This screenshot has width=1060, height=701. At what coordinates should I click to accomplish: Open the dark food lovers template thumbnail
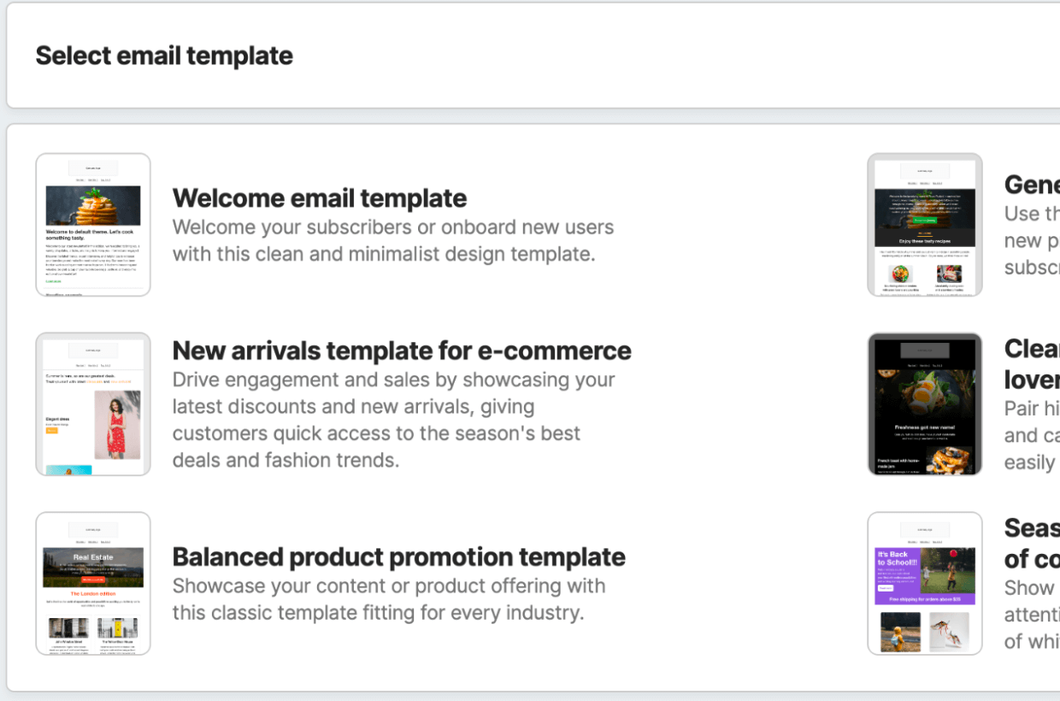pos(925,404)
